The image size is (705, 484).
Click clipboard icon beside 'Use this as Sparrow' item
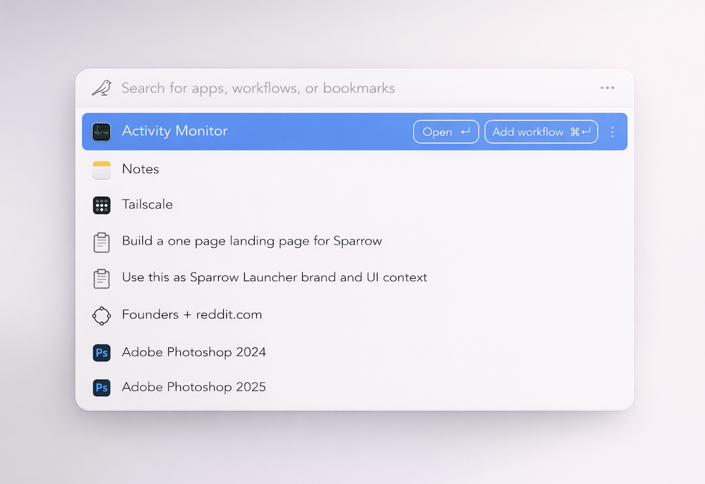(x=101, y=278)
